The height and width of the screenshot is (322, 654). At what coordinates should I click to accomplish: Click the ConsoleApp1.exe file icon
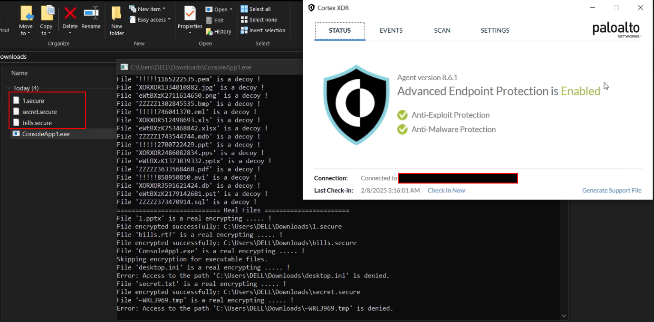17,134
